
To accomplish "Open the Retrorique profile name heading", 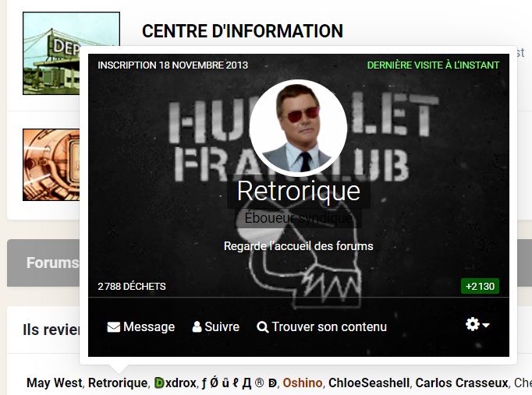I will (x=298, y=191).
